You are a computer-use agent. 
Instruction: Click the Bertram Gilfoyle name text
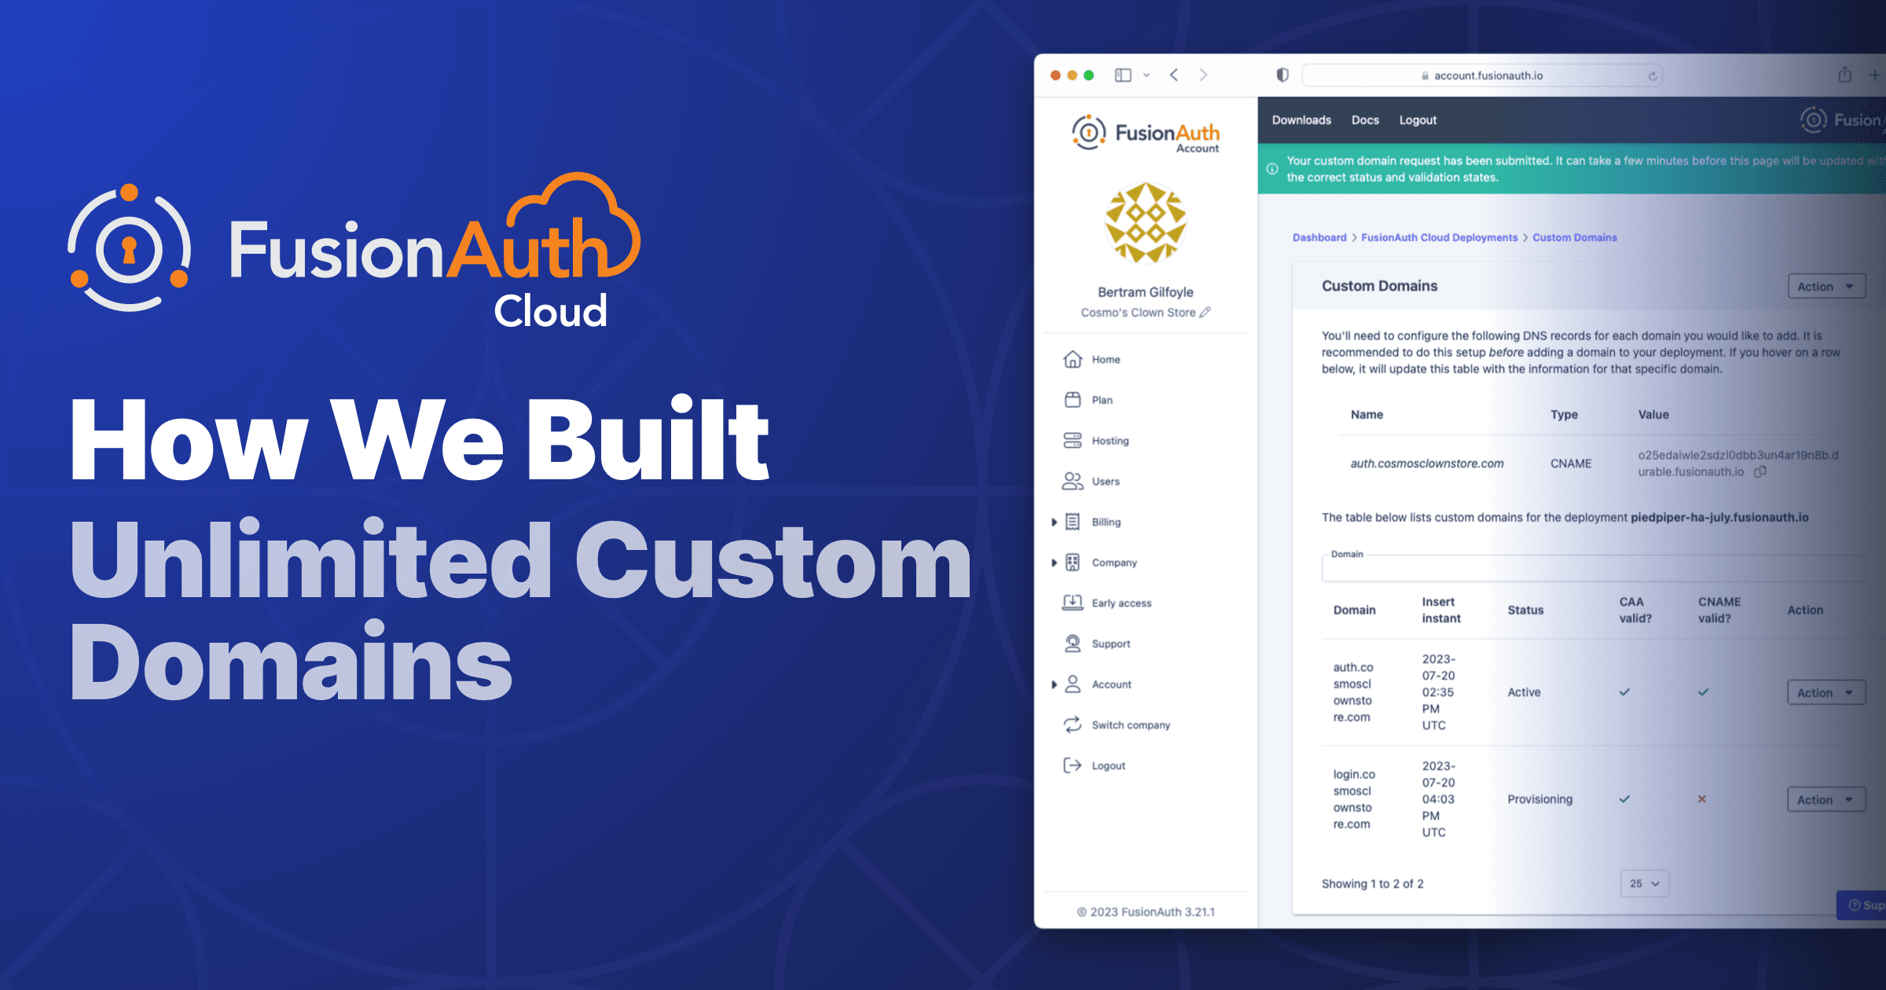pos(1146,291)
